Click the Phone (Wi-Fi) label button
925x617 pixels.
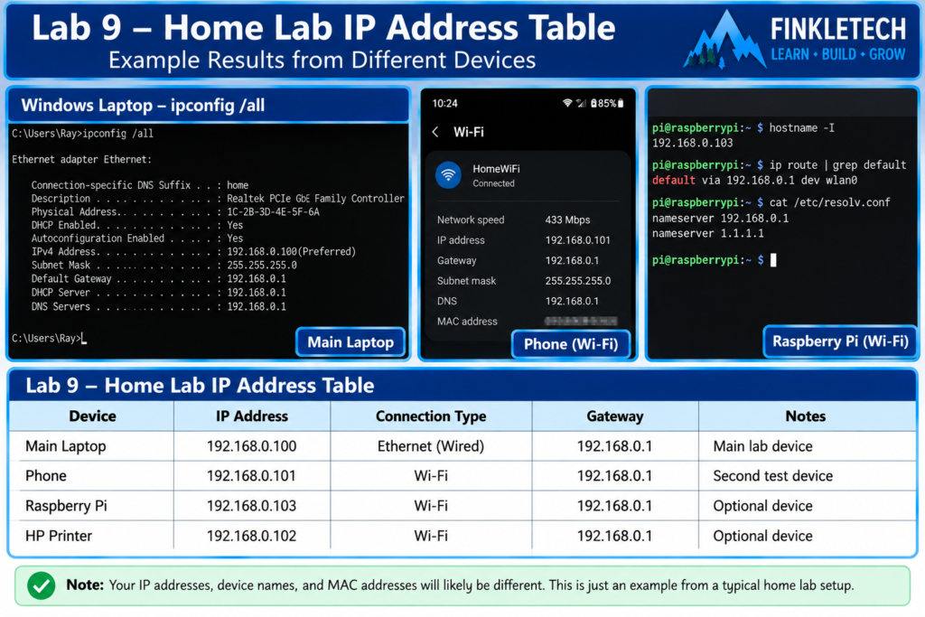pyautogui.click(x=571, y=344)
